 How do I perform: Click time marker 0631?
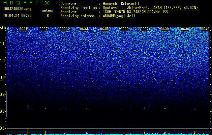[23, 29]
